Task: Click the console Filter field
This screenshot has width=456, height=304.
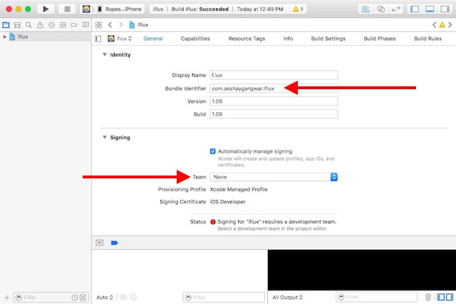Action: click(x=377, y=297)
